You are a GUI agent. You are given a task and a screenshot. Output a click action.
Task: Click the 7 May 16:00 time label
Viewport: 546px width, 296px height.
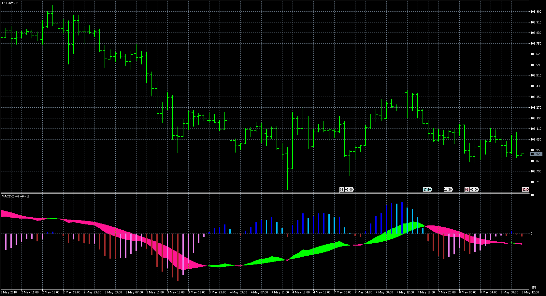[x=426, y=292]
